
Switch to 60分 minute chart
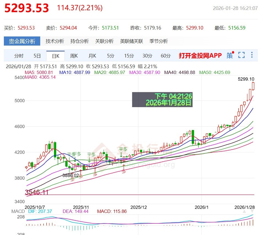[x=166, y=56]
